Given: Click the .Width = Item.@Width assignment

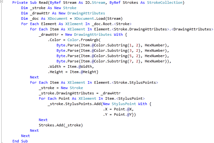Looking at the screenshot, I should (x=71, y=67).
